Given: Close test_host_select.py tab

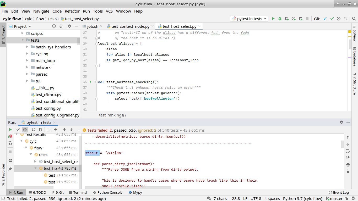Looking at the screenshot, I should click(x=199, y=26).
